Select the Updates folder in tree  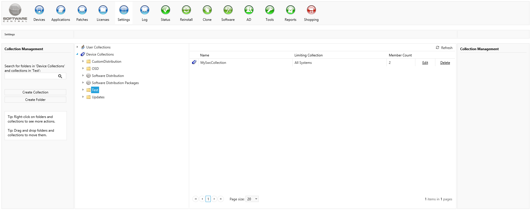pyautogui.click(x=98, y=97)
